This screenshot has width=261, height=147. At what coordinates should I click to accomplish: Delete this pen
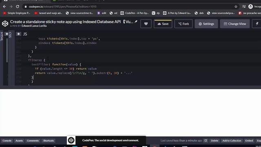[215, 140]
